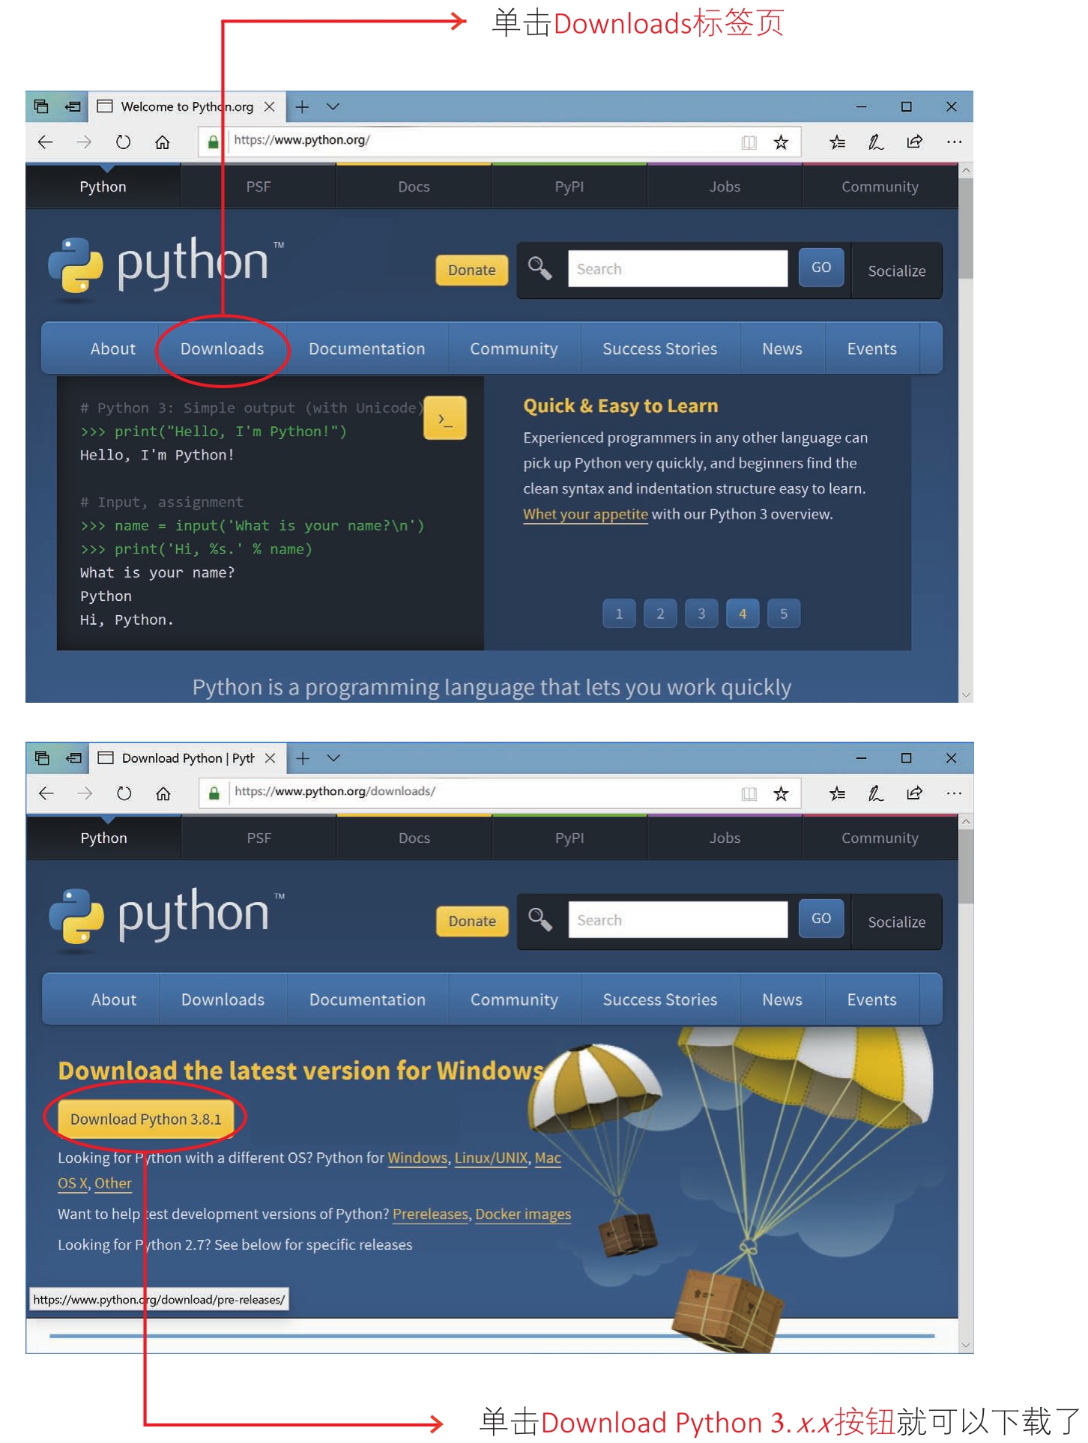Open tab list chevron in bottom browser
This screenshot has width=1088, height=1443.
(334, 757)
